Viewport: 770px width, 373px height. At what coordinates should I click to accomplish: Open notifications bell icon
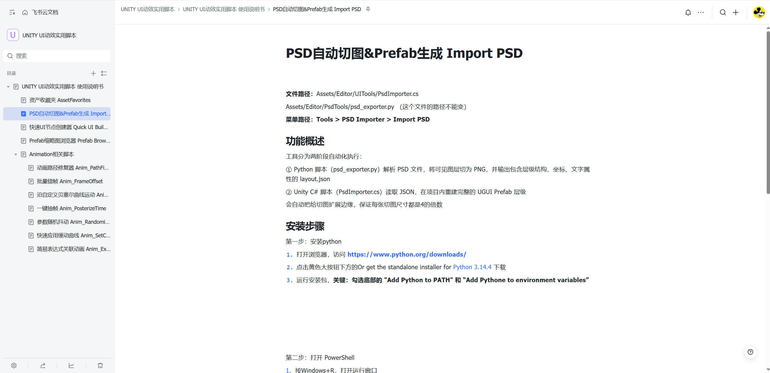(x=688, y=12)
